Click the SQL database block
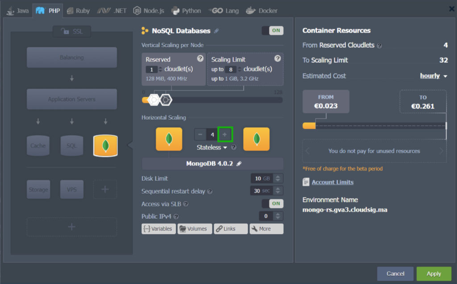The height and width of the screenshot is (284, 457). [72, 145]
